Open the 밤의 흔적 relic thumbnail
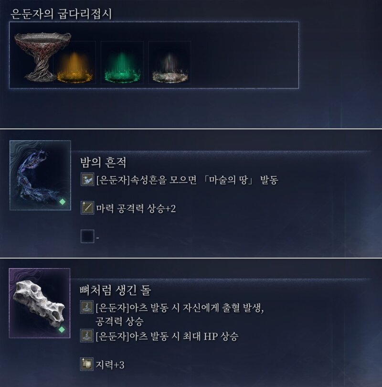 (x=40, y=175)
